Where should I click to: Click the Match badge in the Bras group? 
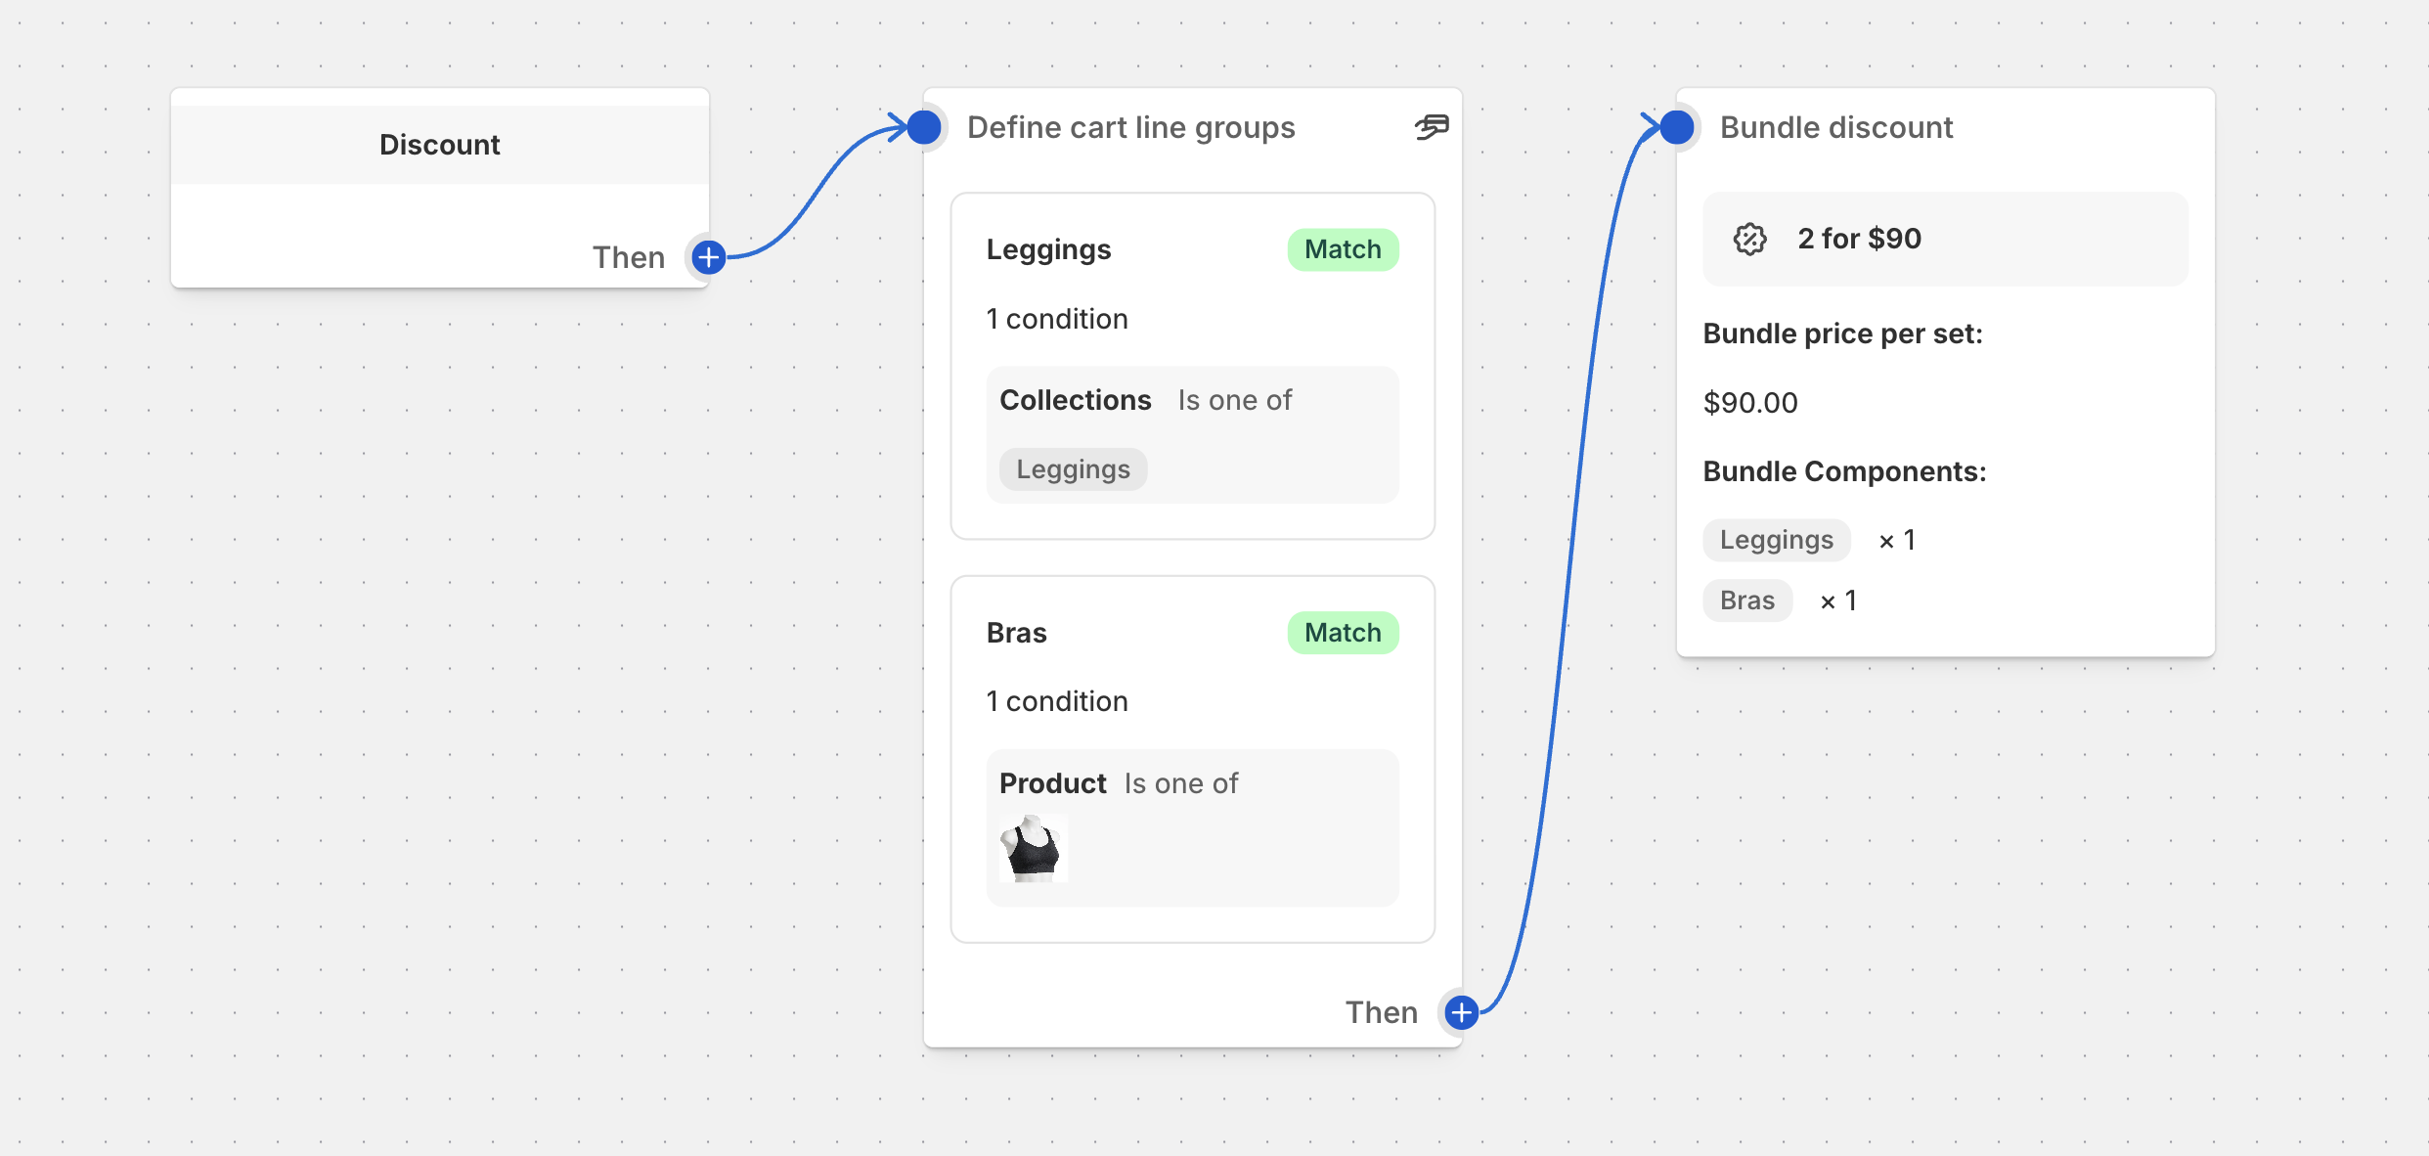tap(1343, 633)
